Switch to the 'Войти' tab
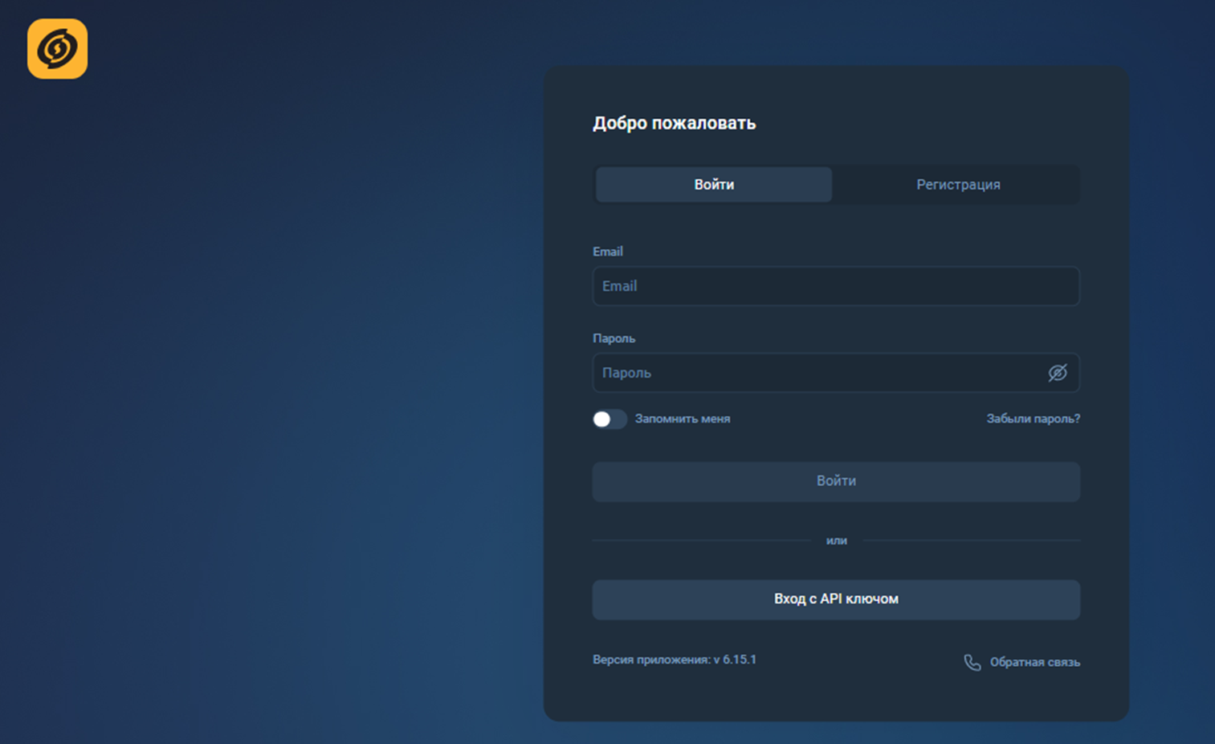The image size is (1215, 744). point(713,185)
